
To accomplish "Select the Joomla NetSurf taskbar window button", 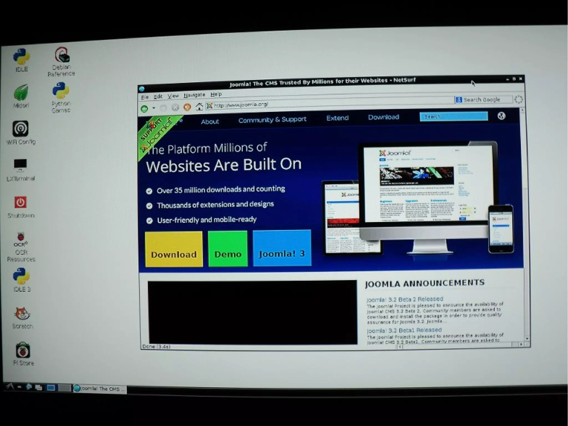I will pos(100,389).
